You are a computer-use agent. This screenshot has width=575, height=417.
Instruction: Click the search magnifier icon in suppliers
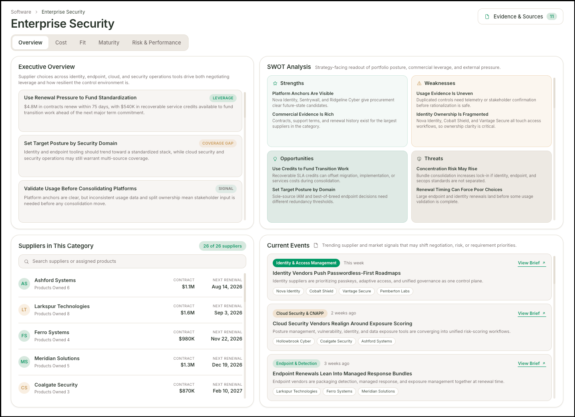(26, 262)
